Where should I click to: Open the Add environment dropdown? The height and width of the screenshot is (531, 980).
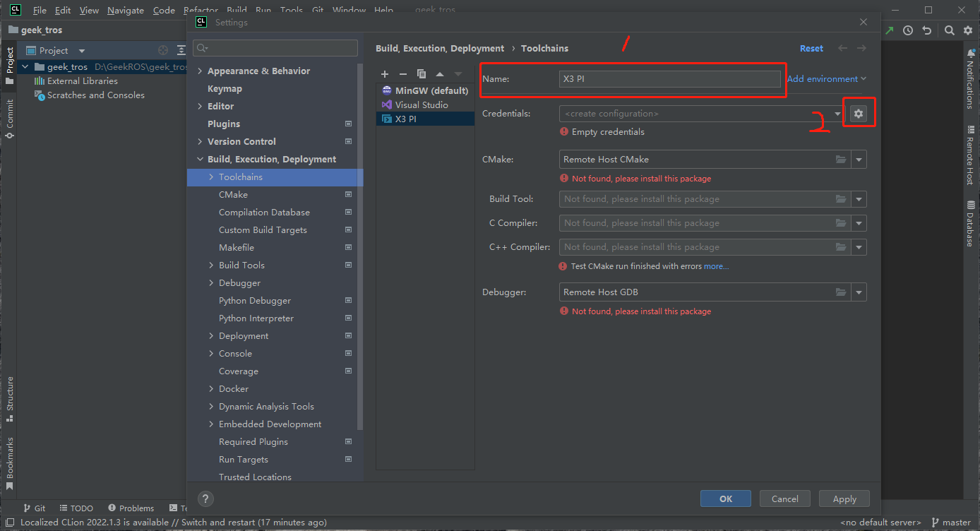click(x=827, y=79)
